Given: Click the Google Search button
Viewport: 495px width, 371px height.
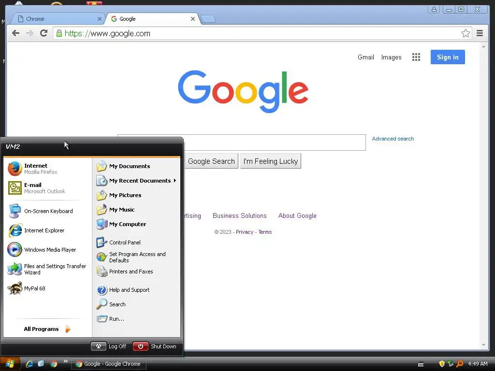Looking at the screenshot, I should tap(211, 161).
